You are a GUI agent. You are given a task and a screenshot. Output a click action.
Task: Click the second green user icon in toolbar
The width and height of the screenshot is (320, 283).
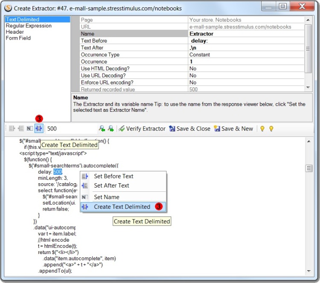(111, 128)
